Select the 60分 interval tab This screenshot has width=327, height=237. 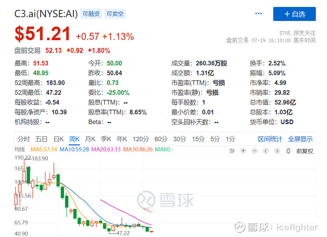(x=161, y=139)
